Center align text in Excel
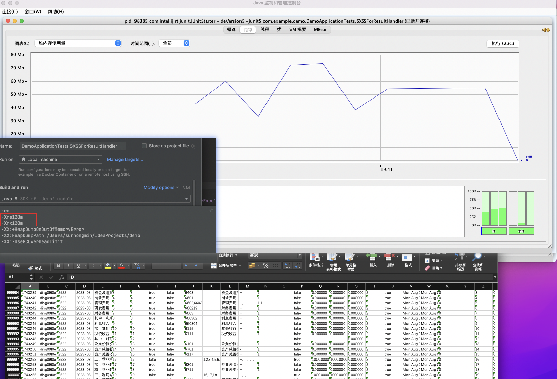This screenshot has width=557, height=379. 166,265
